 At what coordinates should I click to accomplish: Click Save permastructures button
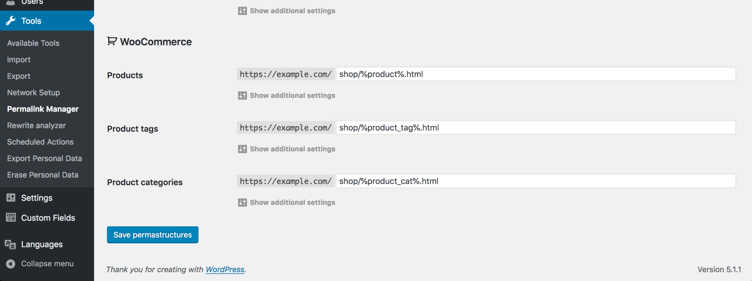pyautogui.click(x=152, y=235)
